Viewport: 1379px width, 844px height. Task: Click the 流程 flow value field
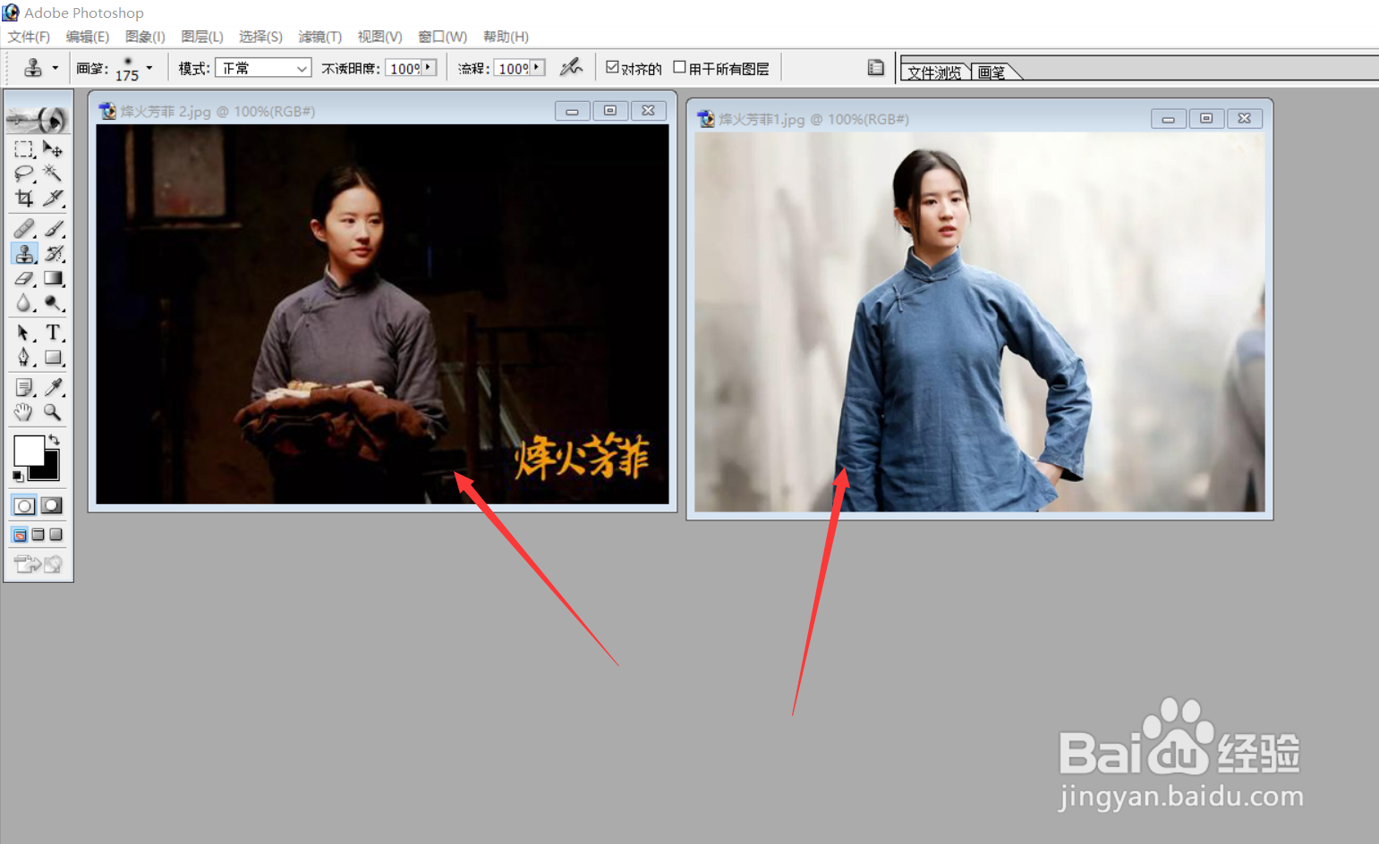[513, 68]
